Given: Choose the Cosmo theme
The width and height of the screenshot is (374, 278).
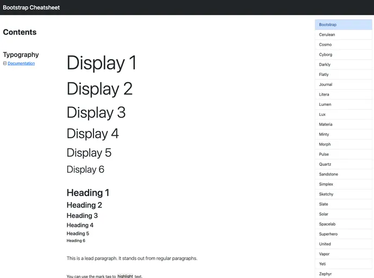Looking at the screenshot, I should pos(335,45).
